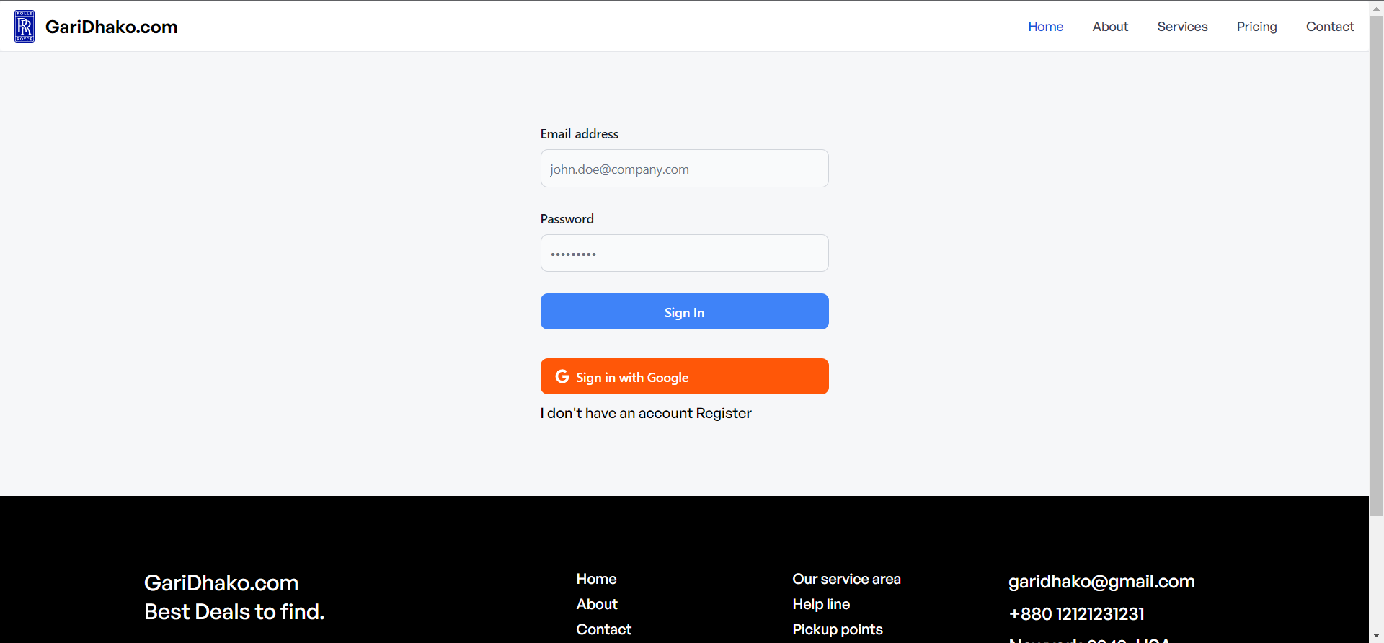Click the garidhako@gmail.com email address
Image resolution: width=1384 pixels, height=643 pixels.
[x=1101, y=582]
